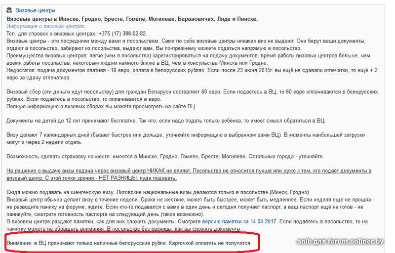Click the bold line listing visa center cities

(132, 19)
